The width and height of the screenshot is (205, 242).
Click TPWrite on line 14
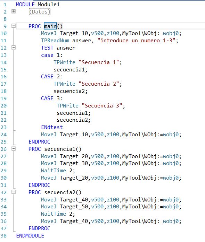pyautogui.click(x=64, y=62)
